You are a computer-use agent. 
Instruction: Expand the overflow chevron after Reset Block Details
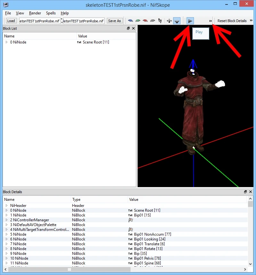click(251, 20)
